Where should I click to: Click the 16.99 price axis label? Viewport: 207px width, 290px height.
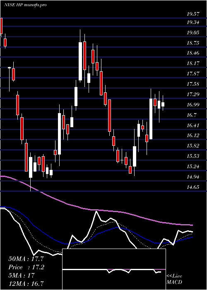click(193, 105)
